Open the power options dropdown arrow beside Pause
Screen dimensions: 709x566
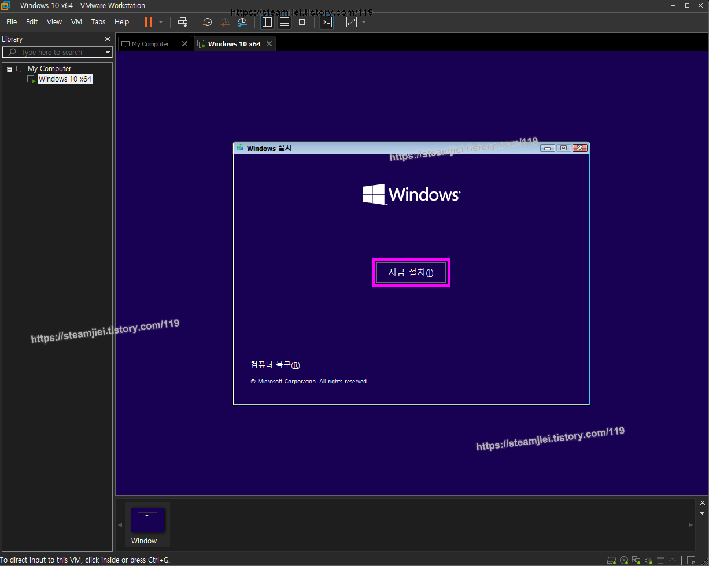pyautogui.click(x=161, y=22)
